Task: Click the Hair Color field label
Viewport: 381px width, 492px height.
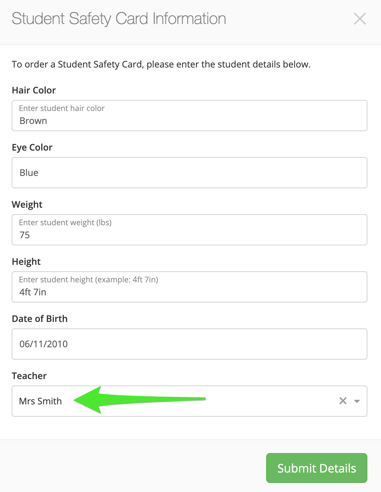Action: [34, 90]
